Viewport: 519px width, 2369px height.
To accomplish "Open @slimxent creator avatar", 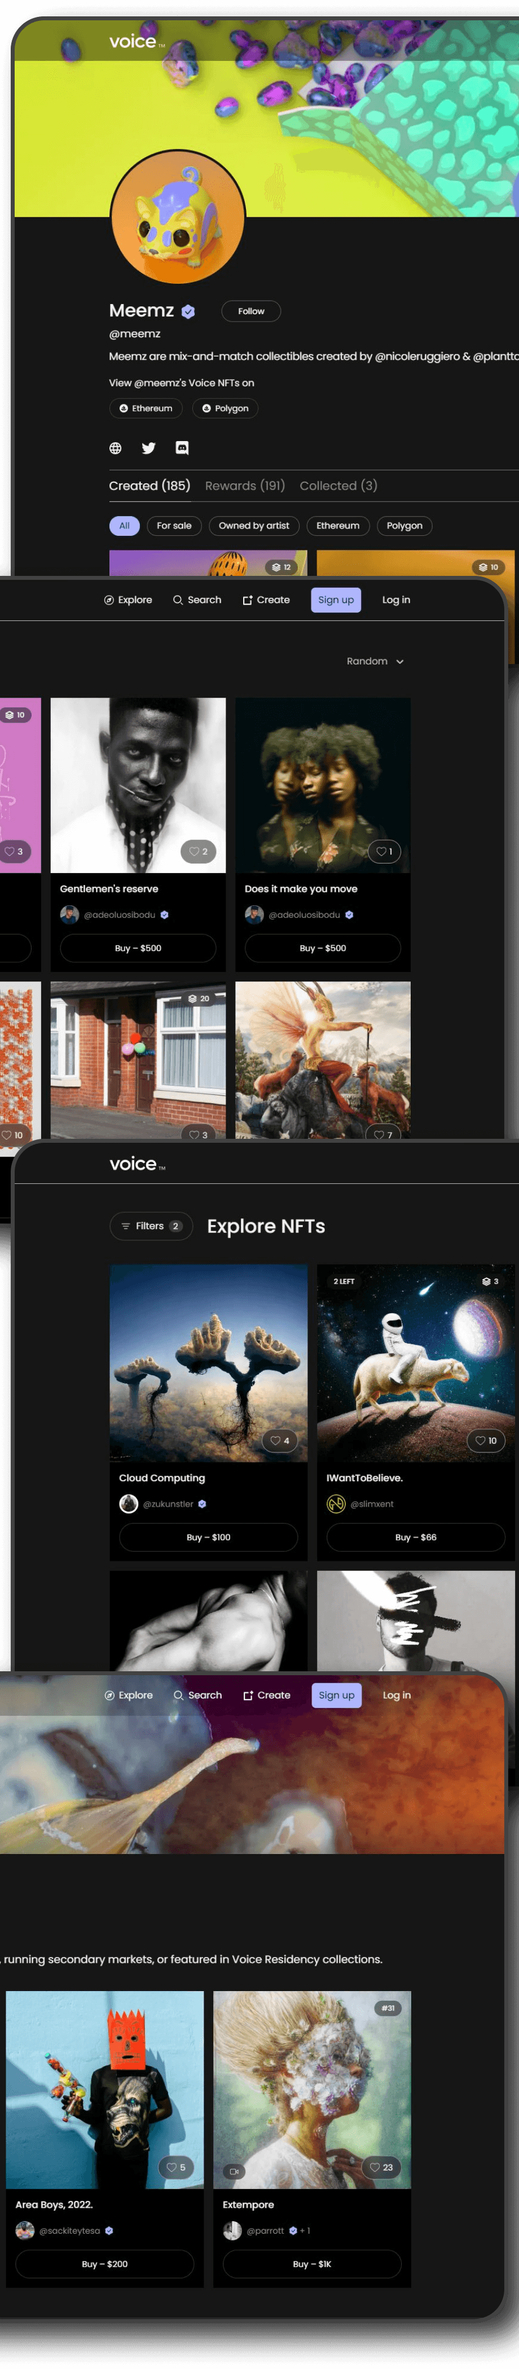I will point(336,1504).
